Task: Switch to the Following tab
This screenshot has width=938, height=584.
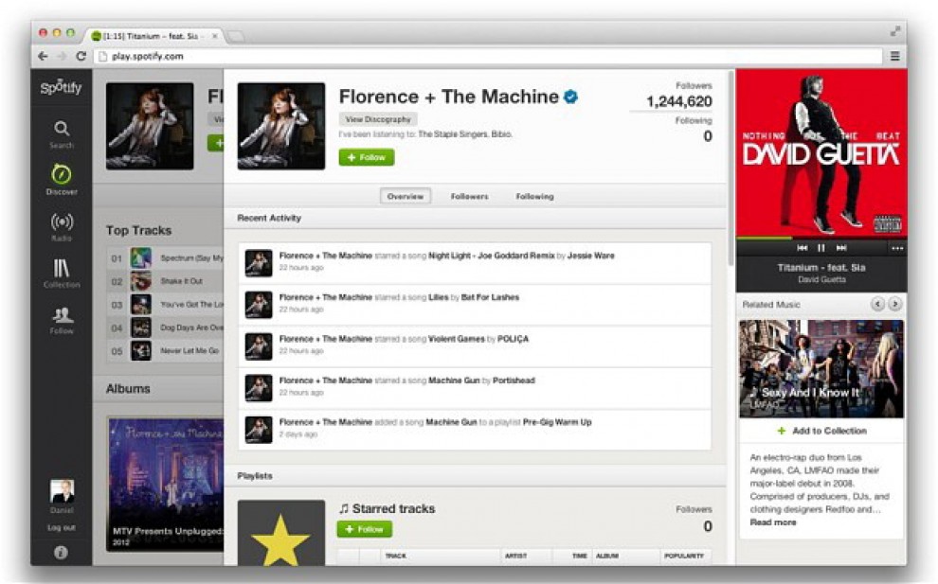Action: [x=534, y=196]
